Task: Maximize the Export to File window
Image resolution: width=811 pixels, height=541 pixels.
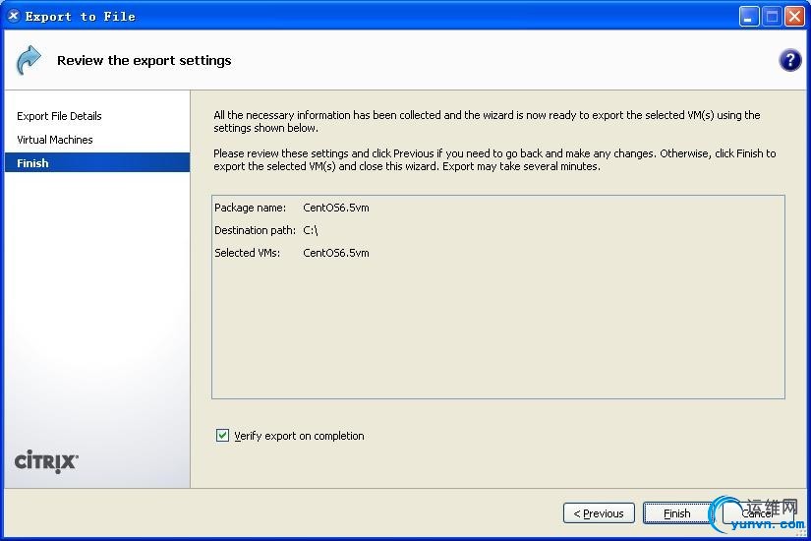Action: [x=772, y=16]
